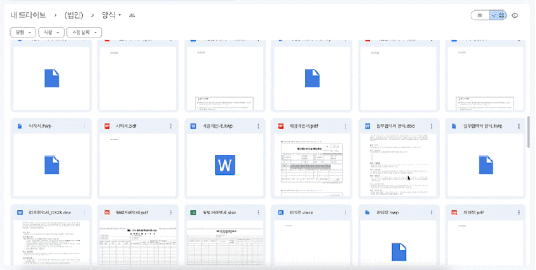Select the 세금계산서.hwp large W thumbnail

[225, 165]
